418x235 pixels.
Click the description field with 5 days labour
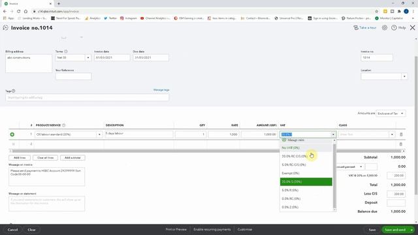click(x=139, y=134)
